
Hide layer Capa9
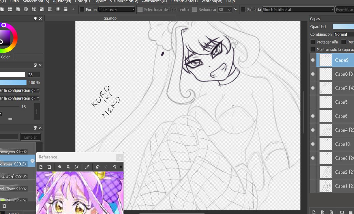(313, 60)
